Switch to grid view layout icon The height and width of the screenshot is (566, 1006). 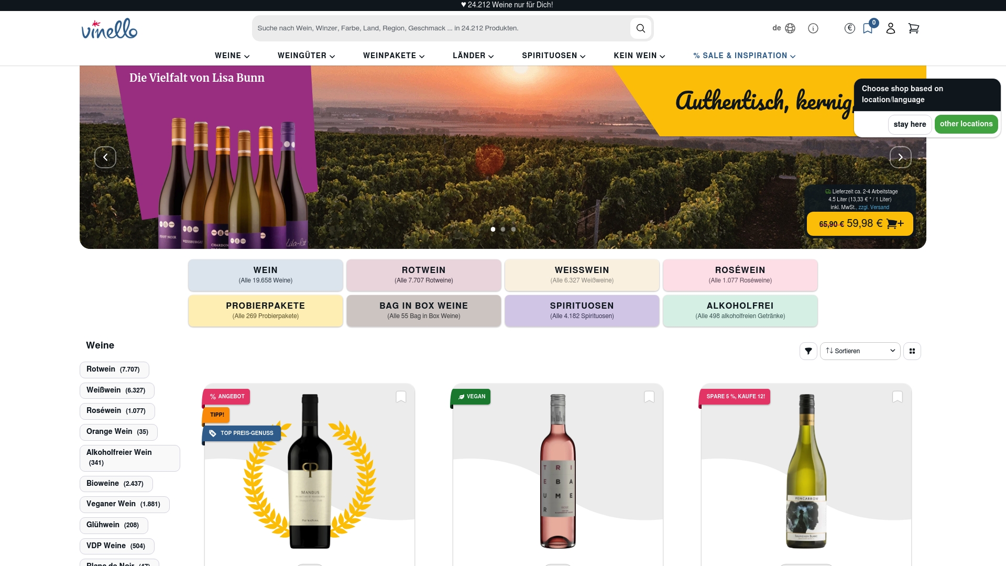(912, 351)
